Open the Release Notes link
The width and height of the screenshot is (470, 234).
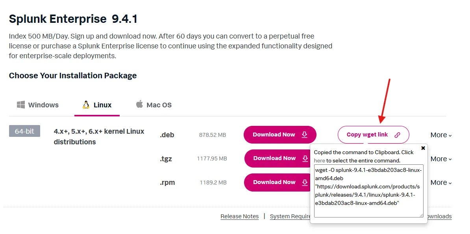pos(239,216)
